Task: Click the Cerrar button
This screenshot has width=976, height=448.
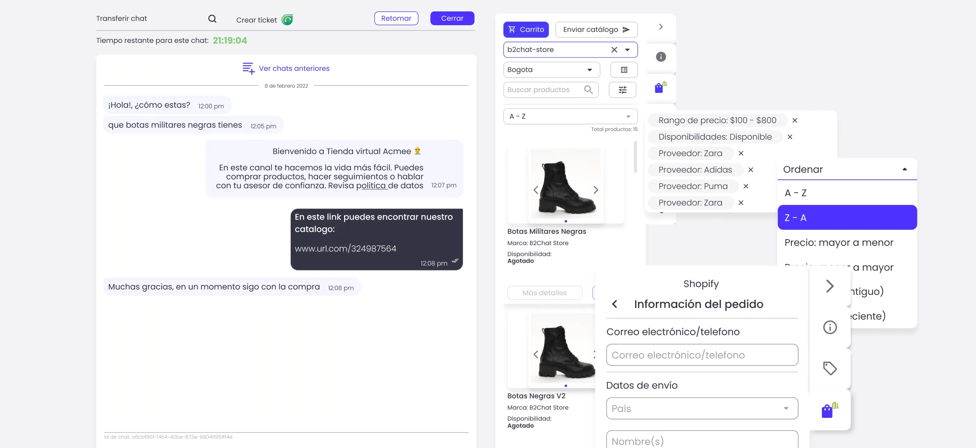Action: [452, 18]
